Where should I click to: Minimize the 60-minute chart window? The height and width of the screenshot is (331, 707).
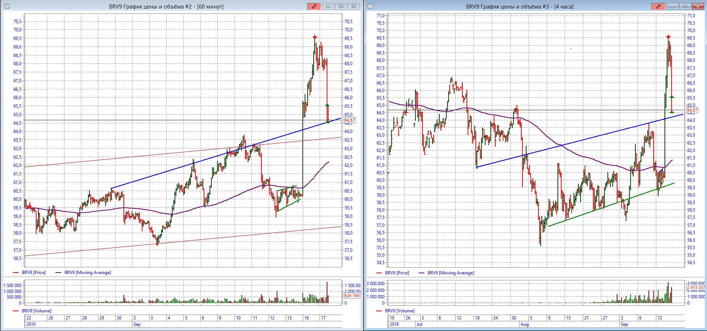tap(328, 6)
